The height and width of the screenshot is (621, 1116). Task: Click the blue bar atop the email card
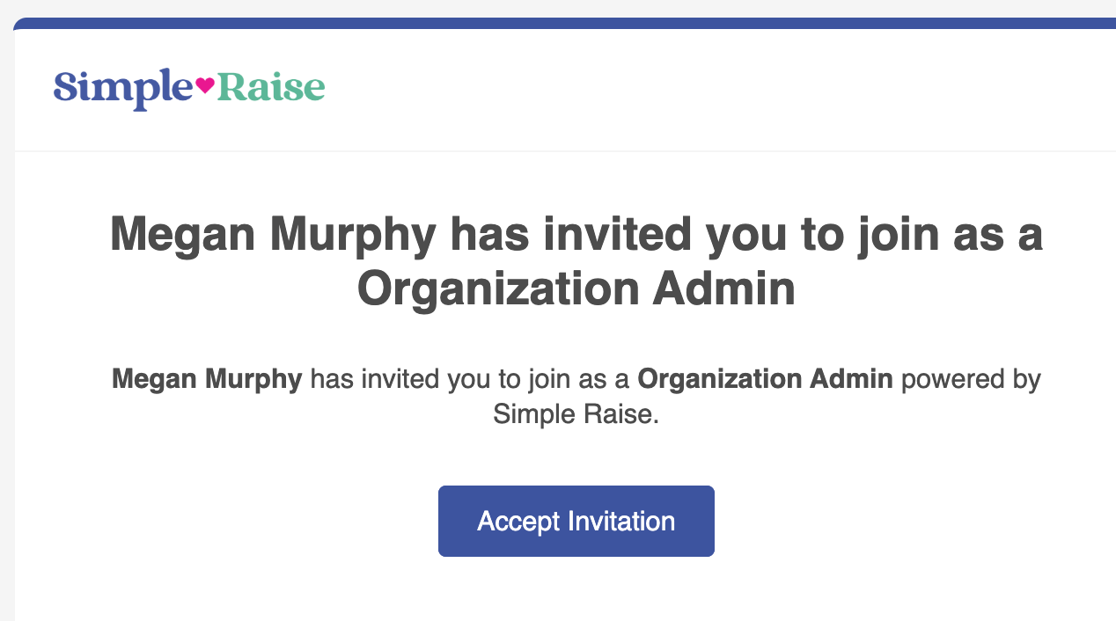click(564, 23)
